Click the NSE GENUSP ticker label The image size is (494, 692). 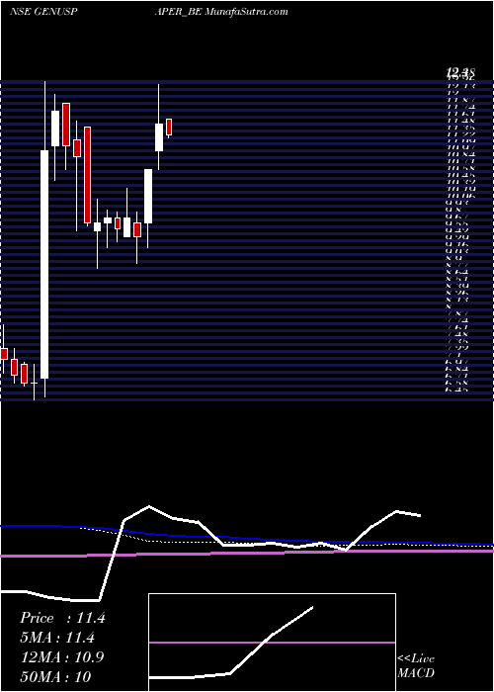(x=43, y=12)
